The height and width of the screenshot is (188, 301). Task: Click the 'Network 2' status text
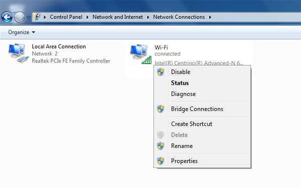click(45, 53)
